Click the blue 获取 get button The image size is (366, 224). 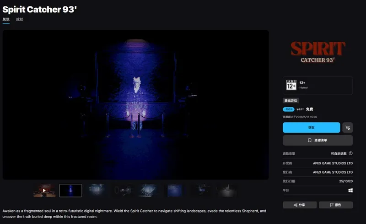click(312, 128)
